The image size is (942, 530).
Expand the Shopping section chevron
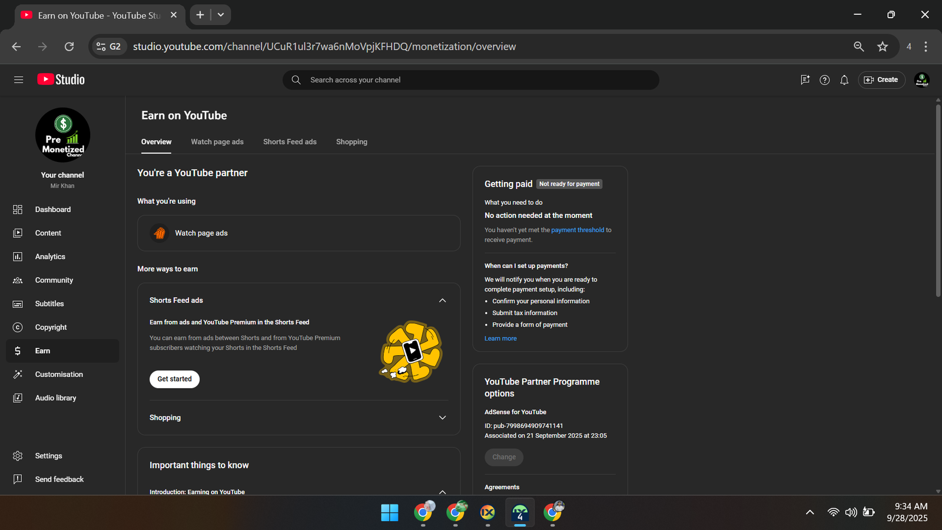click(442, 418)
